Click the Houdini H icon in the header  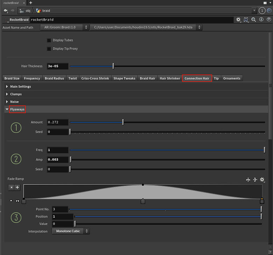pos(246,20)
